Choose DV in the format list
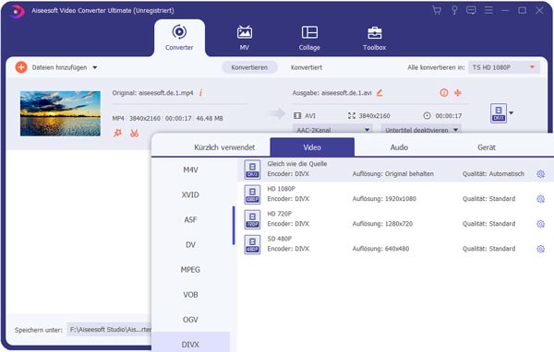The height and width of the screenshot is (352, 554). (x=190, y=245)
